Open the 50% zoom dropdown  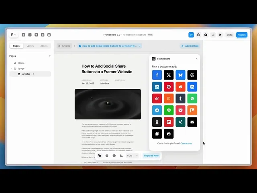[x=133, y=156]
